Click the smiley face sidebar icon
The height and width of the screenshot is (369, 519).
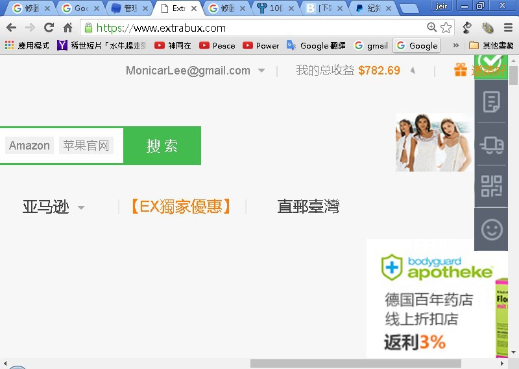[491, 230]
